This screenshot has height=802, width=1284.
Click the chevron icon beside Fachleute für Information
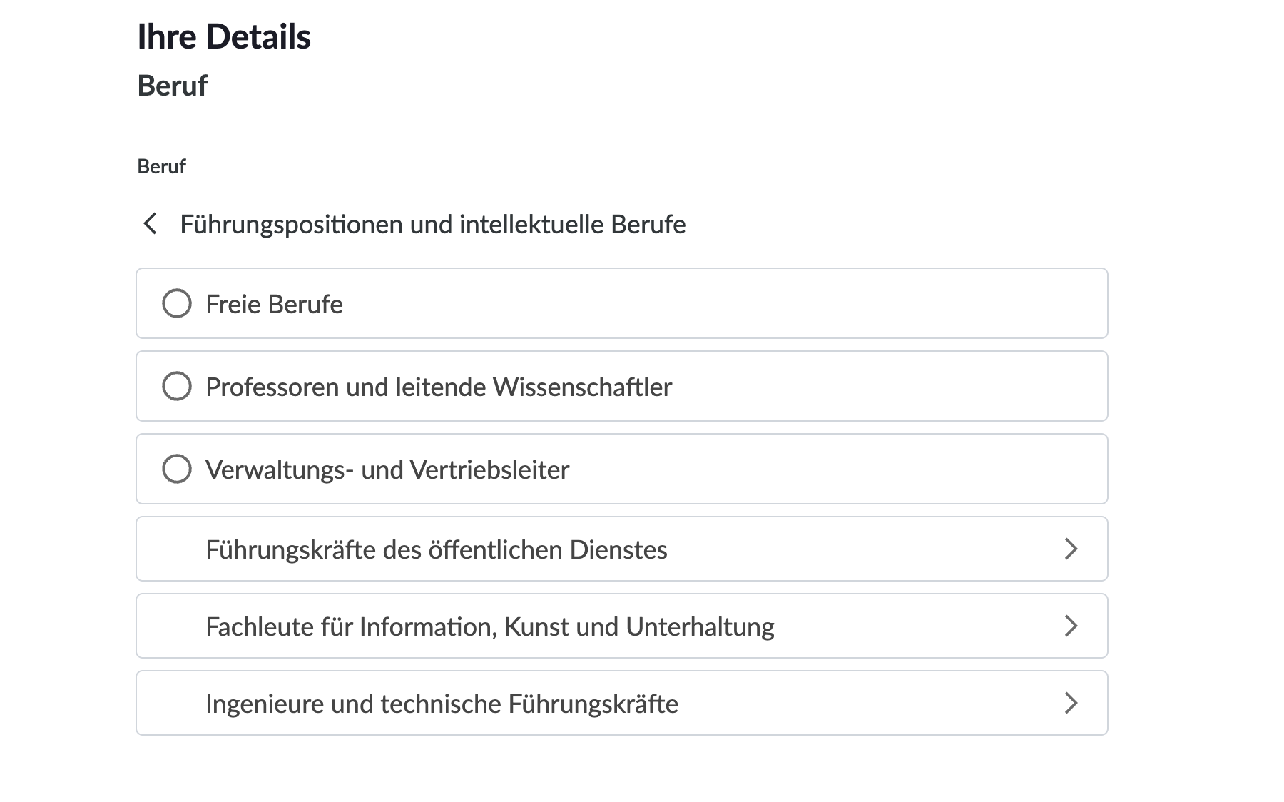pos(1070,626)
